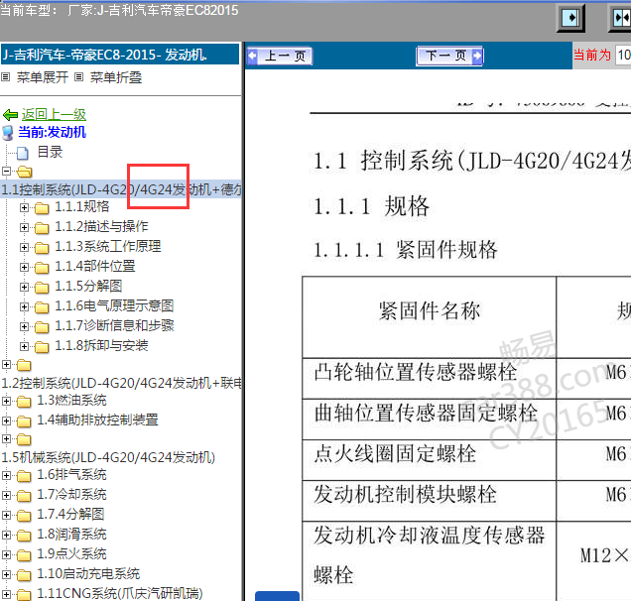This screenshot has height=601, width=631.
Task: Click folder icon above 1.2控制系统 entry
Action: 24,365
